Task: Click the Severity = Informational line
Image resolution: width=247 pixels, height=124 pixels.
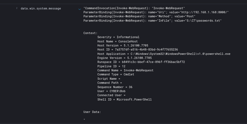Action: [118, 37]
